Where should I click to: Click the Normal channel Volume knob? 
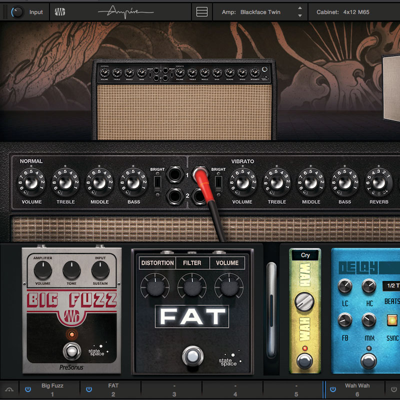click(x=31, y=182)
